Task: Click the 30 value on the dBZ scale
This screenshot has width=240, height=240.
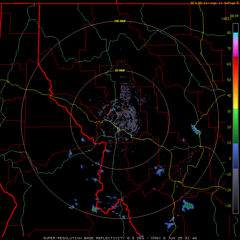Action: tap(229, 111)
